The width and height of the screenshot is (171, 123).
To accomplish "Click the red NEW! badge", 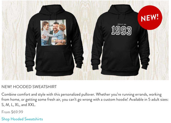I will tap(150, 18).
